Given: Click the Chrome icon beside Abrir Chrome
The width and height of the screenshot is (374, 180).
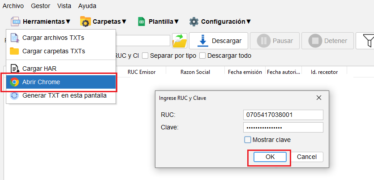Looking at the screenshot, I should pos(14,82).
